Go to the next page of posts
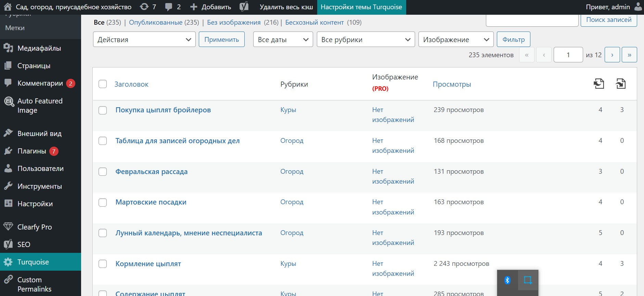 (612, 55)
